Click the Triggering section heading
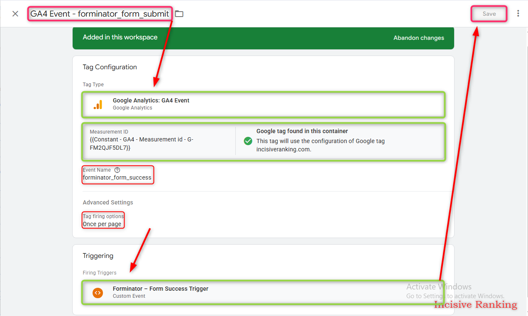 (x=98, y=256)
